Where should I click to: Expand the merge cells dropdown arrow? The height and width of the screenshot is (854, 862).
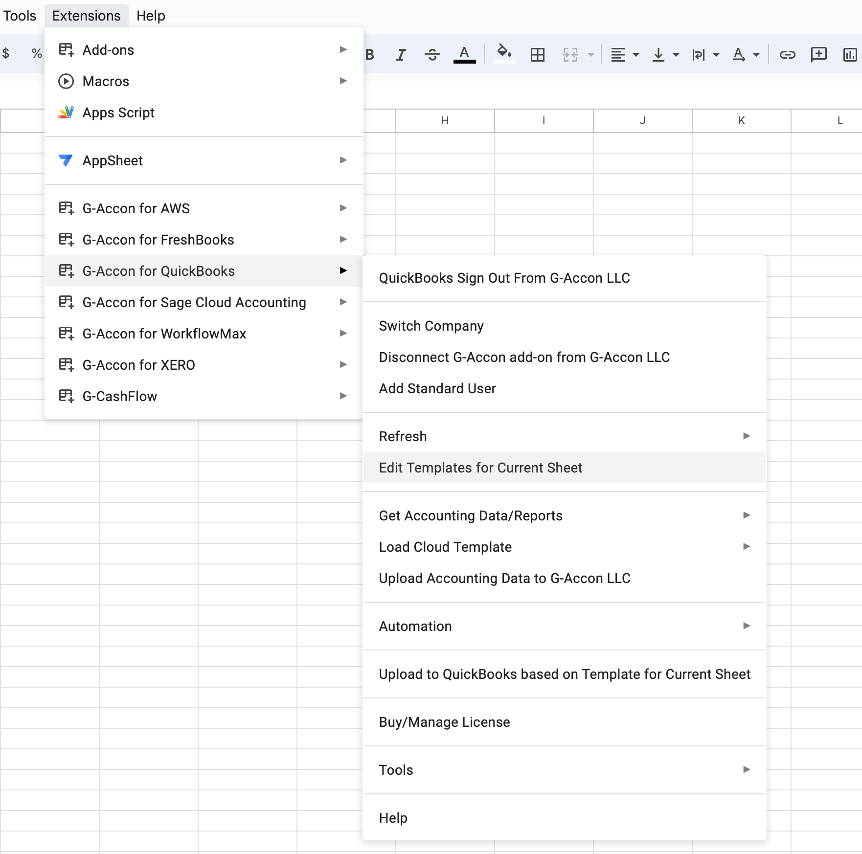click(x=590, y=54)
